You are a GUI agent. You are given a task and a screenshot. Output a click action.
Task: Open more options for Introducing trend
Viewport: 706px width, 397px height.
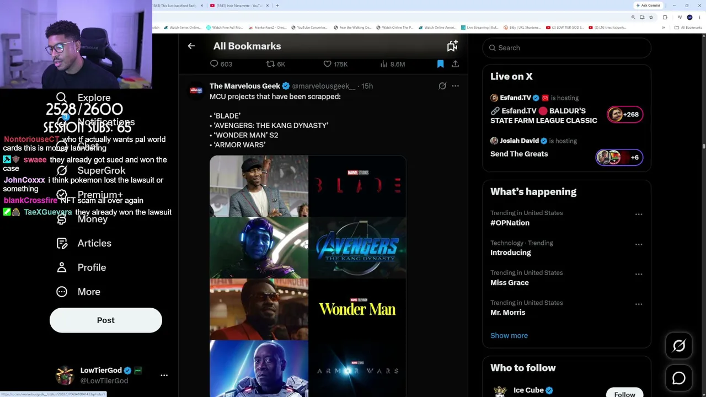[x=639, y=244]
